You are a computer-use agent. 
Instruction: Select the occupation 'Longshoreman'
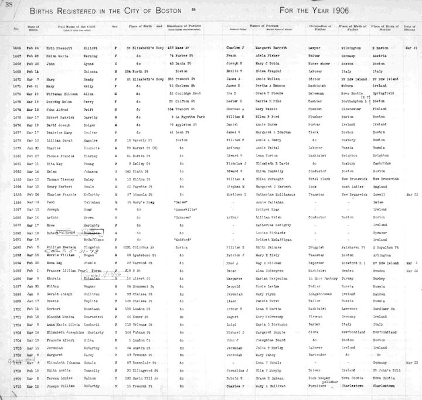click(320, 294)
